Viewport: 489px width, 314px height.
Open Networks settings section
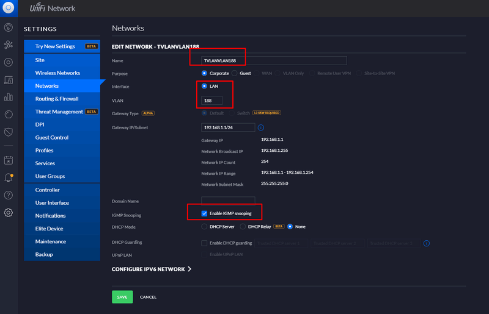(x=62, y=86)
